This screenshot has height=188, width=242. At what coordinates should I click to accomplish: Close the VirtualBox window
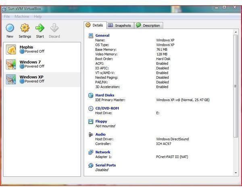[235, 7]
